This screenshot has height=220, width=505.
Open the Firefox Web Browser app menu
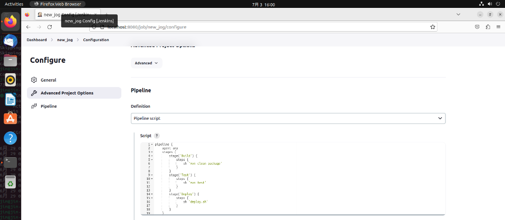point(58,4)
